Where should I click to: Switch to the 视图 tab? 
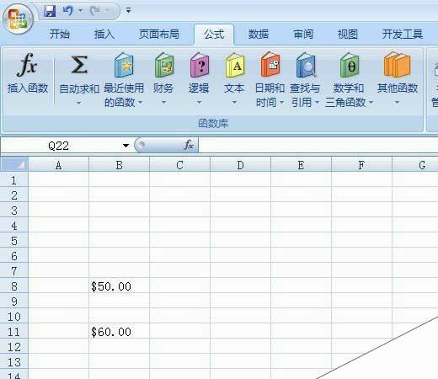[348, 35]
